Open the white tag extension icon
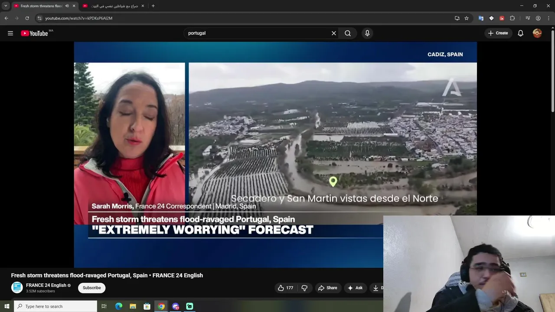Viewport: 555px width, 312px height. [491, 18]
